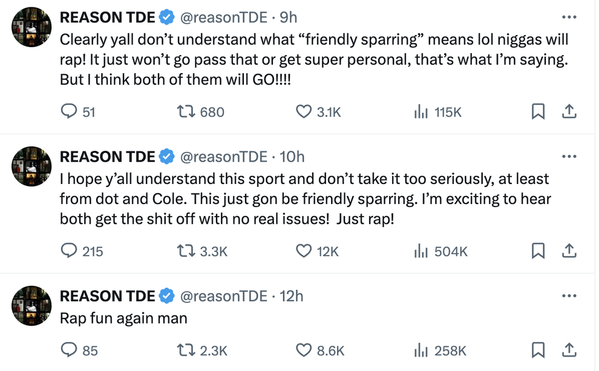
Task: Open the more options menu on the bottom tweet
Action: 569,295
